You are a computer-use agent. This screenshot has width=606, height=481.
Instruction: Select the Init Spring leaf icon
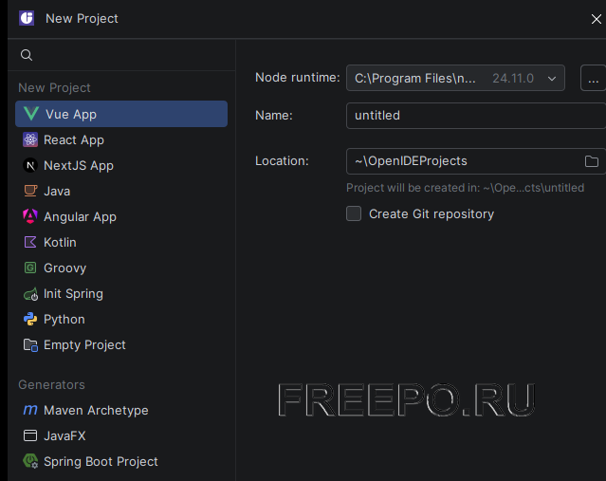coord(30,294)
